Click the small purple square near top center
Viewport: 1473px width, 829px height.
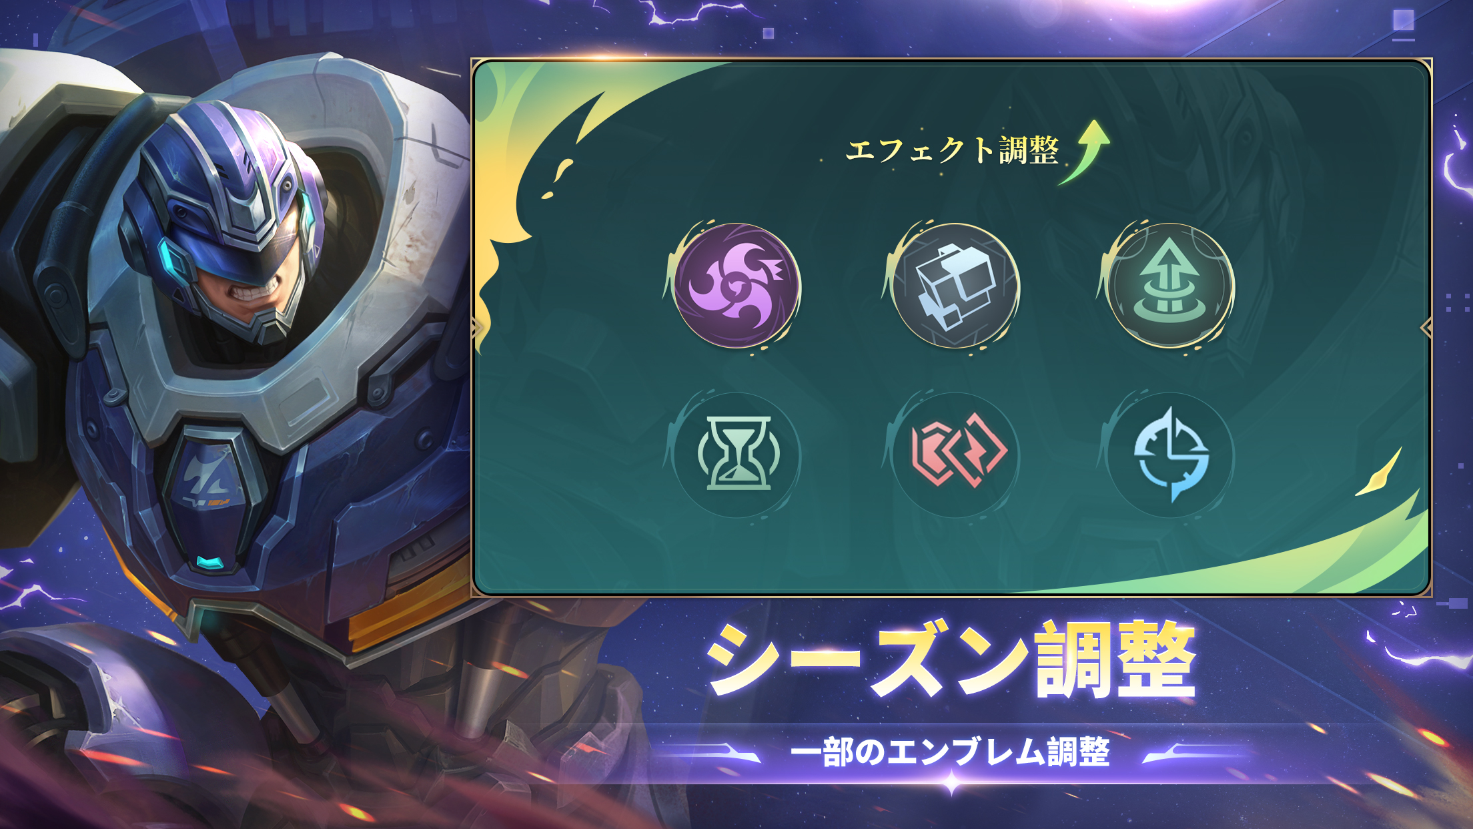(x=769, y=33)
